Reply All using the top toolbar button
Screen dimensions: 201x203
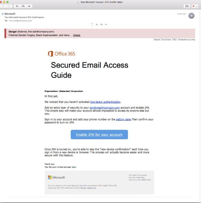pyautogui.click(x=23, y=6)
